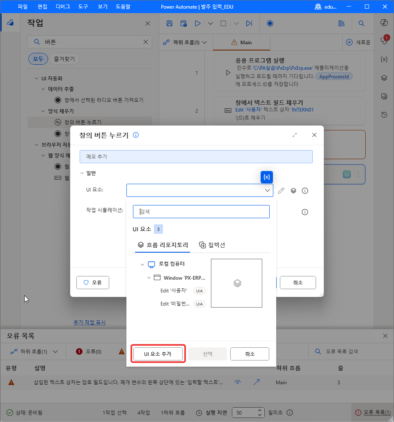Screen dimensions: 394x422
Task: Click the Save flow icon in toolbar
Action: (x=170, y=23)
